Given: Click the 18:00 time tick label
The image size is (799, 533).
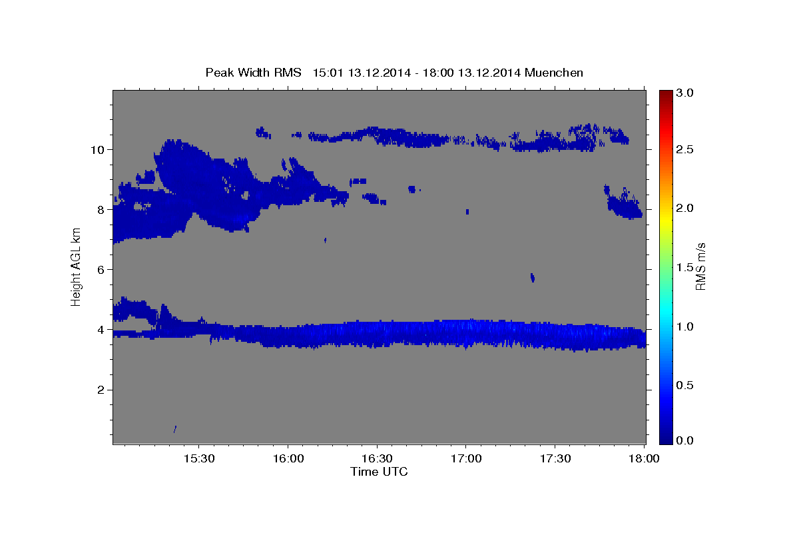Looking at the screenshot, I should tap(644, 458).
